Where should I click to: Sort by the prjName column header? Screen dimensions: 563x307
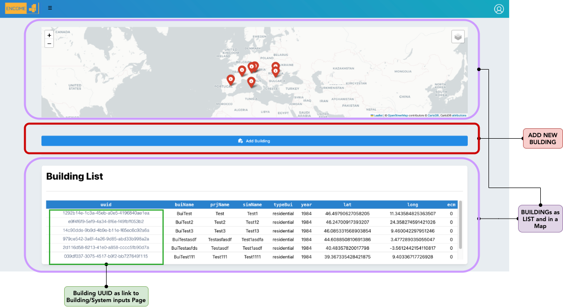pyautogui.click(x=220, y=205)
